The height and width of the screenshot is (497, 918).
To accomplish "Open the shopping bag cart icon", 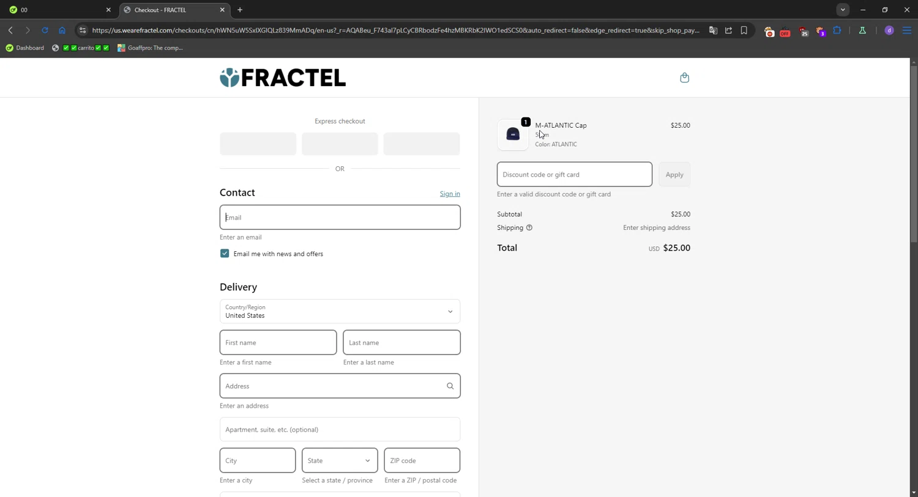I will point(684,78).
